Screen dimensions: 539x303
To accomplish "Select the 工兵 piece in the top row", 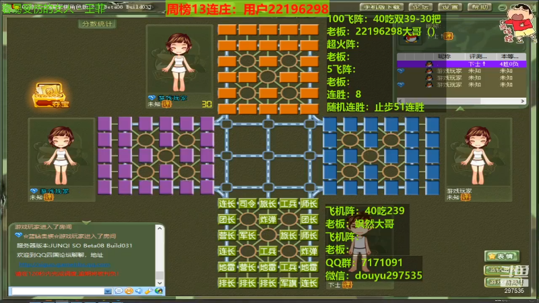I will coord(288,204).
